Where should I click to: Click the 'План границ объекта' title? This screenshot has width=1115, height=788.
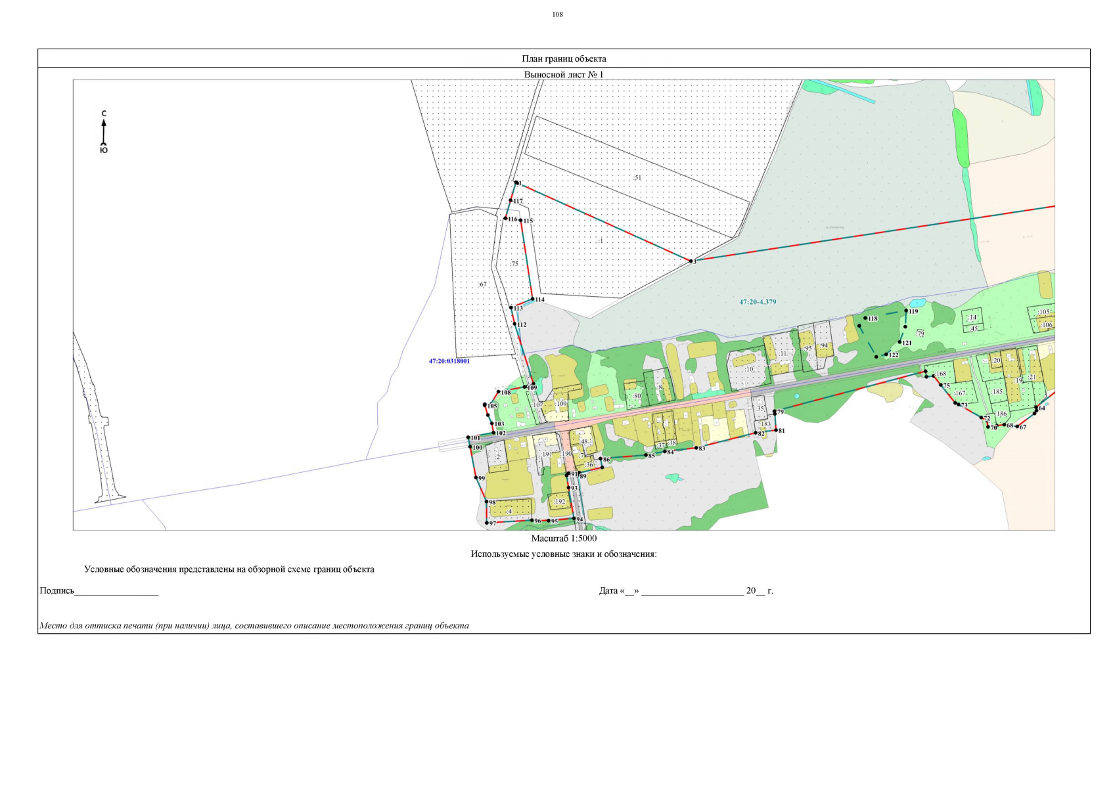tap(564, 58)
